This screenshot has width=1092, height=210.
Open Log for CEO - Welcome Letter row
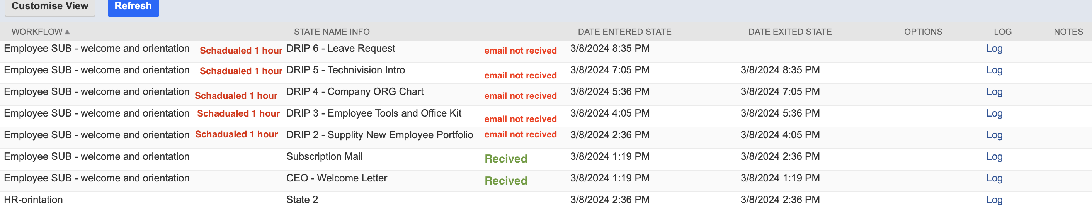[x=994, y=178]
